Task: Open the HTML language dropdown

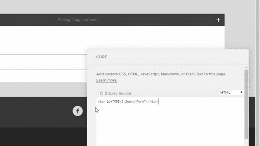Action: (x=231, y=92)
